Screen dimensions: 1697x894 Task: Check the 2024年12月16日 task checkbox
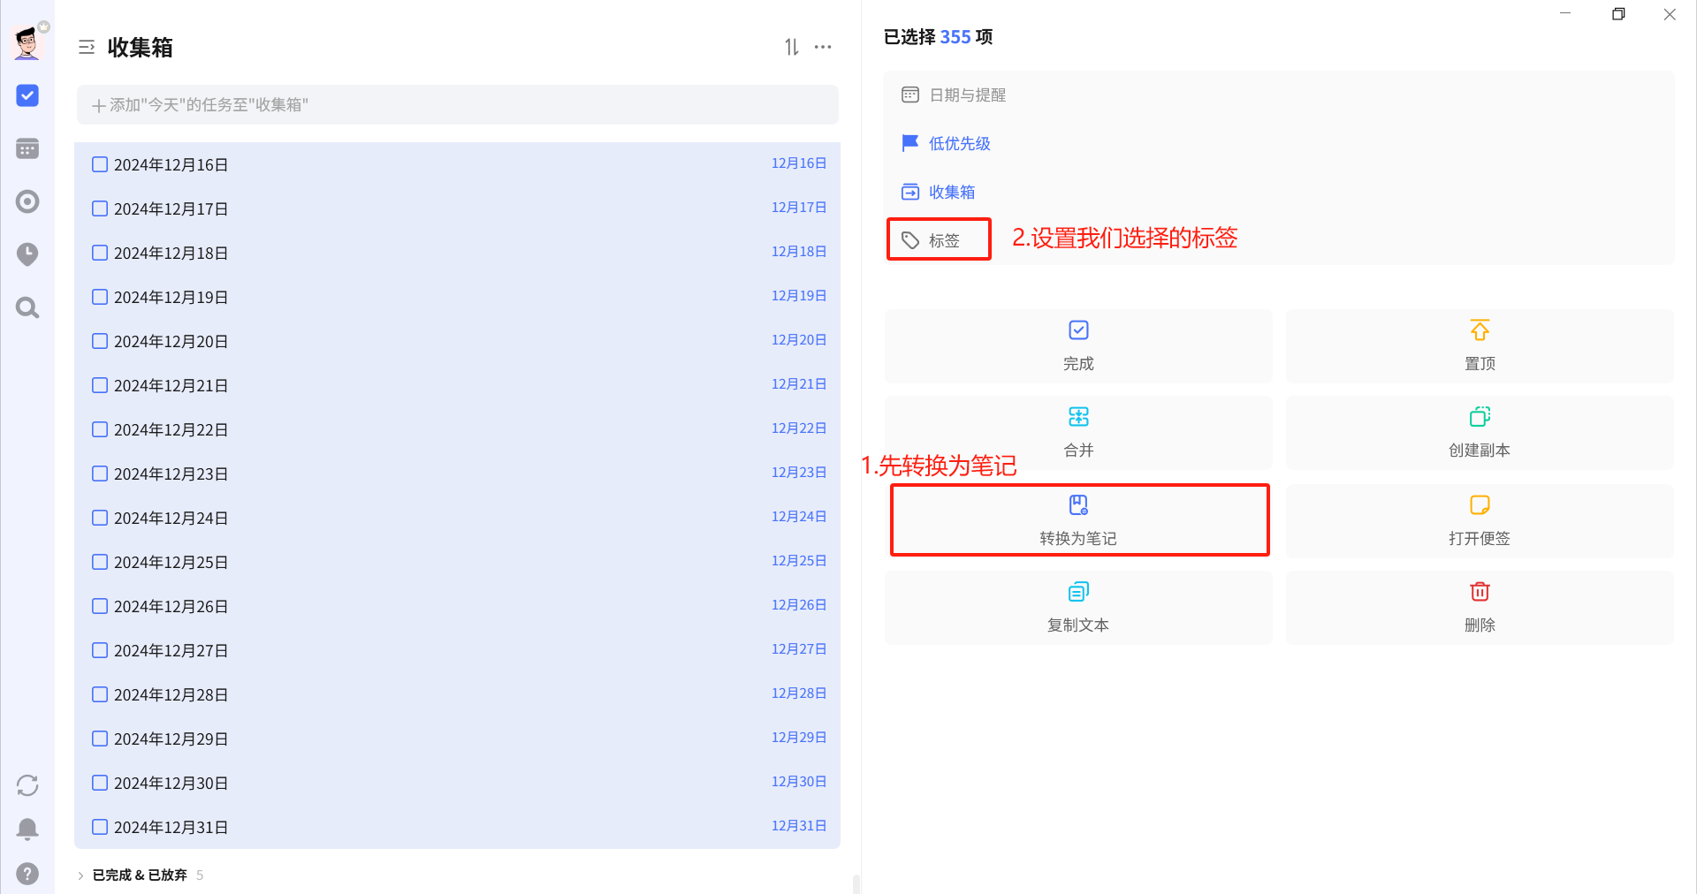click(x=100, y=164)
